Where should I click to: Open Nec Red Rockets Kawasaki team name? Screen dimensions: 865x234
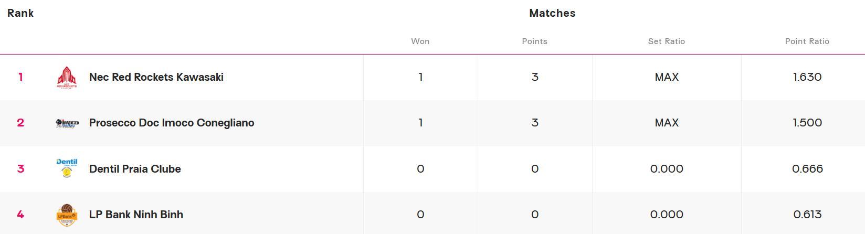pos(156,77)
